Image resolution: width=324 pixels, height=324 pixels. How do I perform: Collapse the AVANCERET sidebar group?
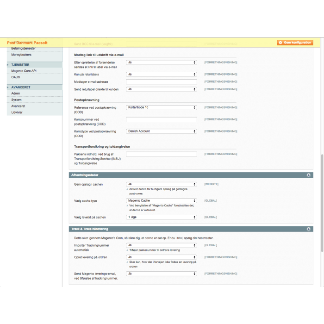click(x=21, y=87)
